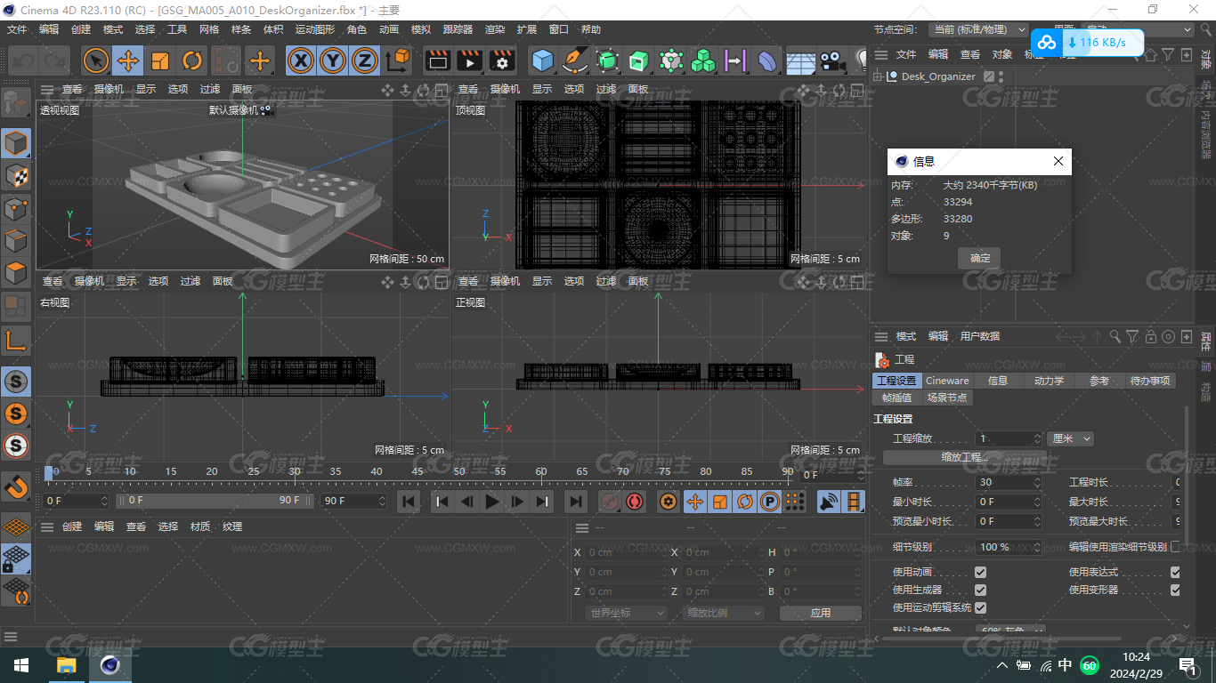This screenshot has width=1216, height=683.
Task: Open the render settings gear clapperboard
Action: click(502, 60)
